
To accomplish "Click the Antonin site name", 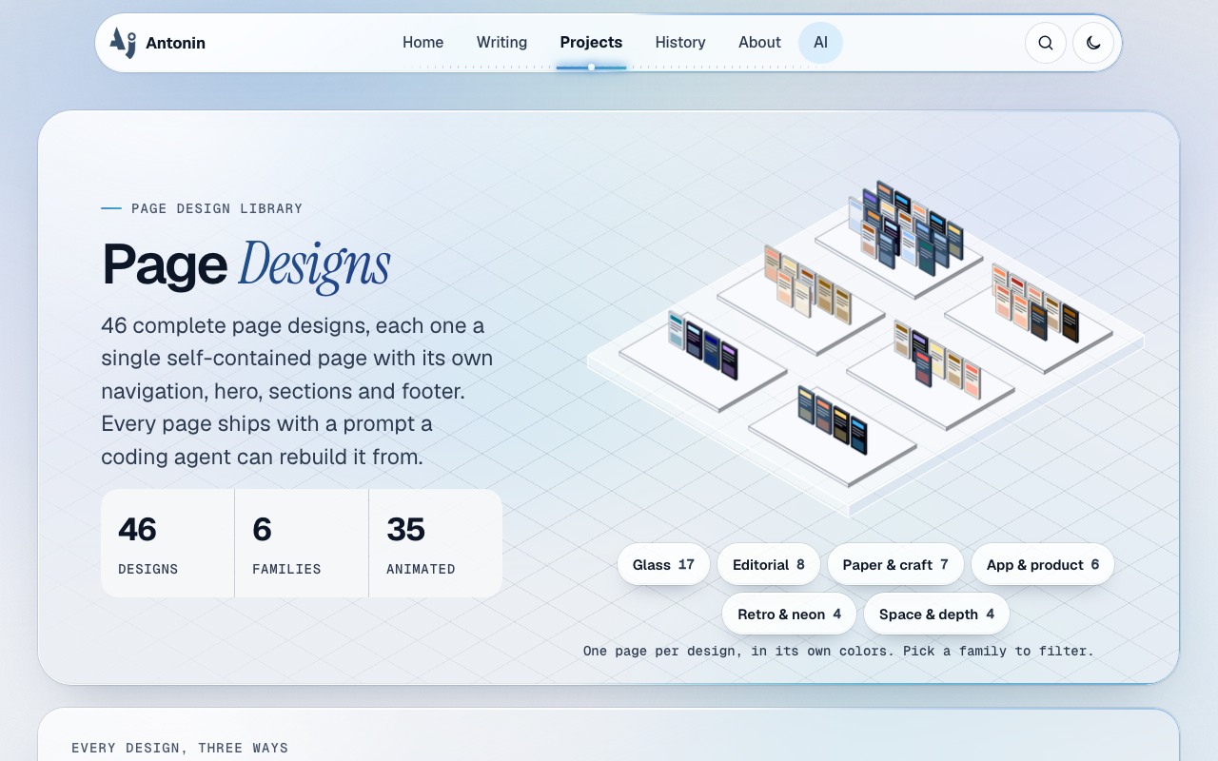I will point(175,43).
